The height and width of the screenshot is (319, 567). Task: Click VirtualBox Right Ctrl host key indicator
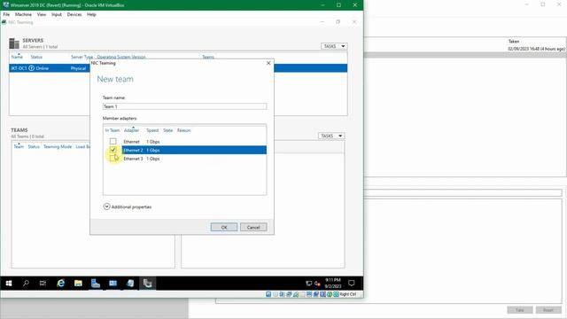click(x=347, y=294)
